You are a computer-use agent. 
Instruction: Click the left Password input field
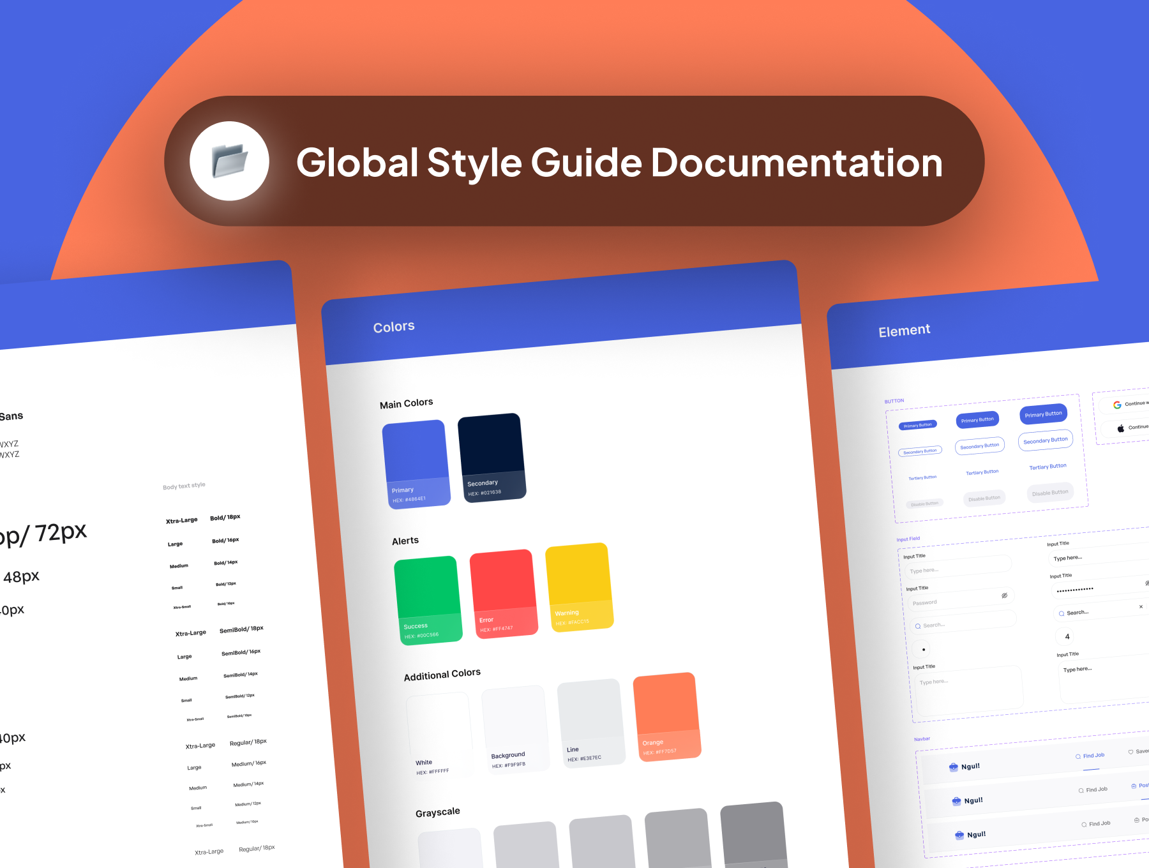point(957,601)
